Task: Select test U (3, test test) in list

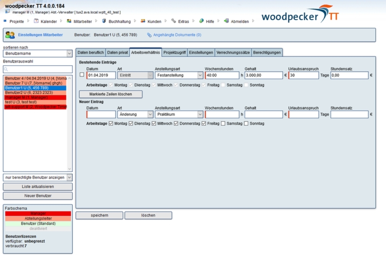Action: tap(35, 102)
